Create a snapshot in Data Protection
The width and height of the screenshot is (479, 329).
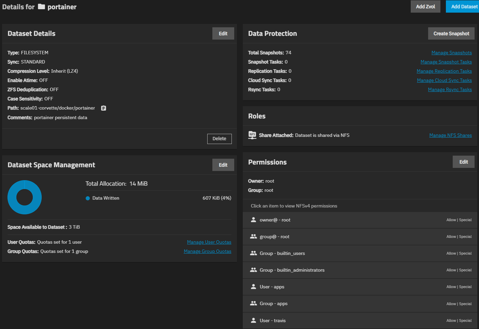click(451, 33)
